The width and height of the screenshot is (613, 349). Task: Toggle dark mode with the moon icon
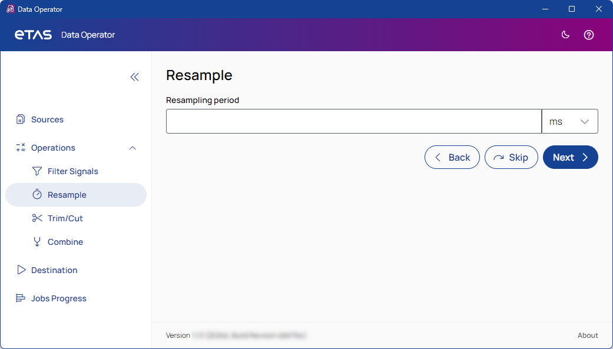(x=565, y=35)
